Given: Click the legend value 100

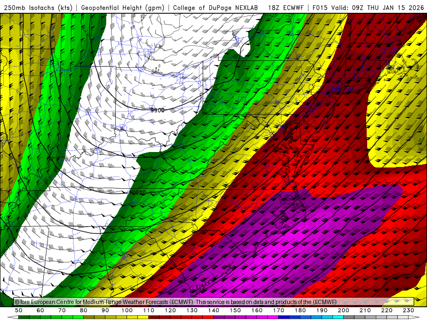Looking at the screenshot, I should (127, 310).
